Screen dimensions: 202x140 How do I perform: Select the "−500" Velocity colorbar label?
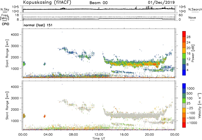[x=191, y=118]
